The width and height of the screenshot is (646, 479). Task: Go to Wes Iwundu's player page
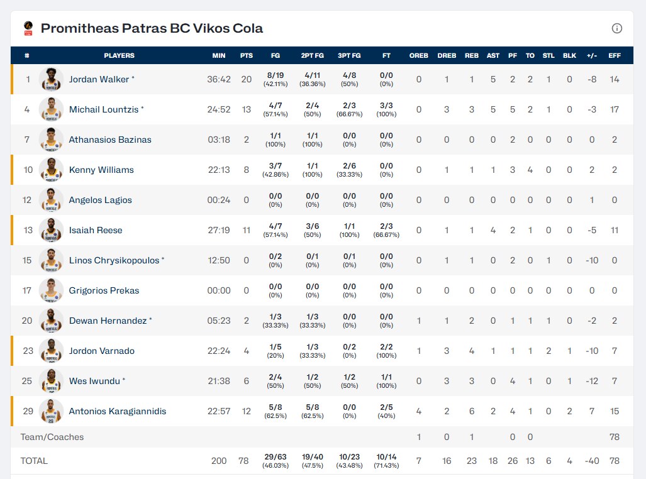click(94, 381)
